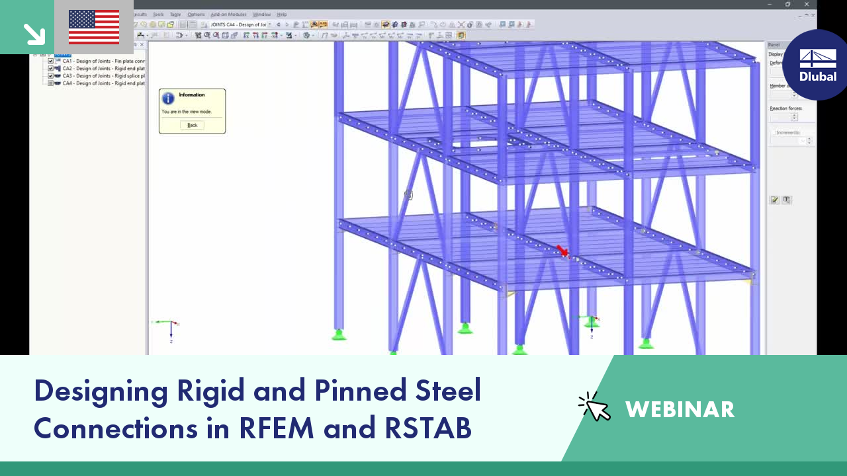Open the Options menu
This screenshot has width=847, height=476.
coord(196,14)
